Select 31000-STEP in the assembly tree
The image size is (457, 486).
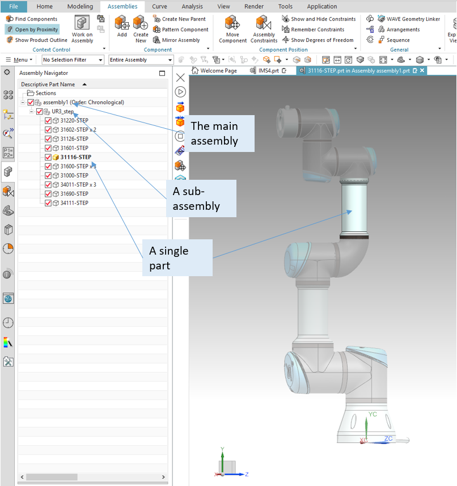(74, 176)
